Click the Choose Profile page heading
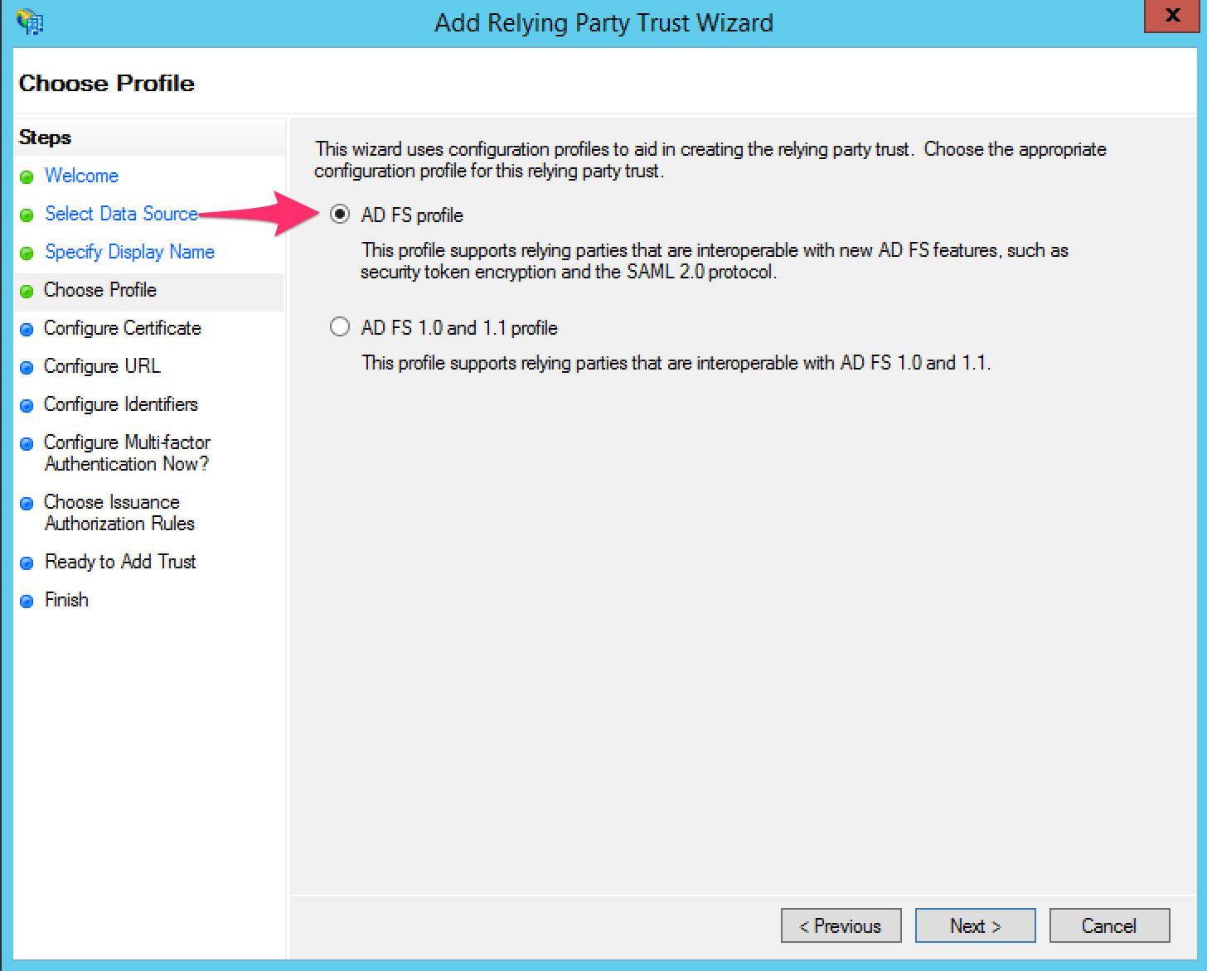Screen dimensions: 1207x971 (x=106, y=83)
